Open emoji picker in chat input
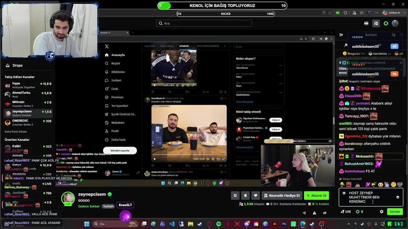Screen dimensions: 408x229 tap(397, 197)
